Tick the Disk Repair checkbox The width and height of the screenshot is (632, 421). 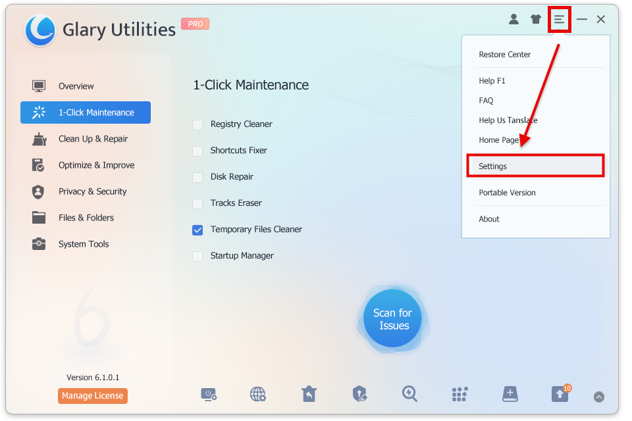[x=197, y=177]
